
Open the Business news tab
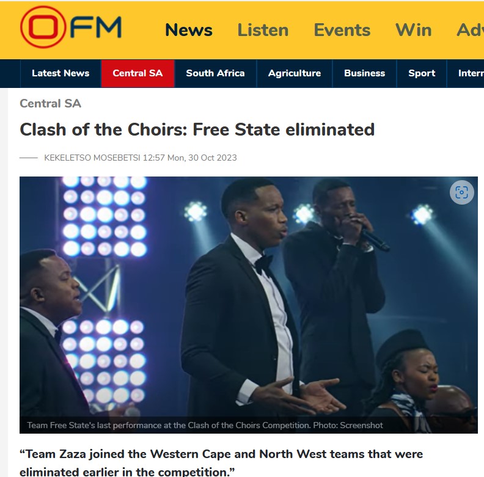(x=365, y=73)
